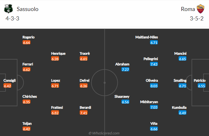Select the Roma 3-5-2 formation text
The height and width of the screenshot is (136, 209).
[x=197, y=19]
